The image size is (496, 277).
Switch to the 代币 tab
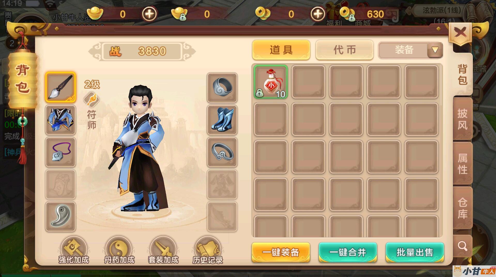tap(345, 50)
